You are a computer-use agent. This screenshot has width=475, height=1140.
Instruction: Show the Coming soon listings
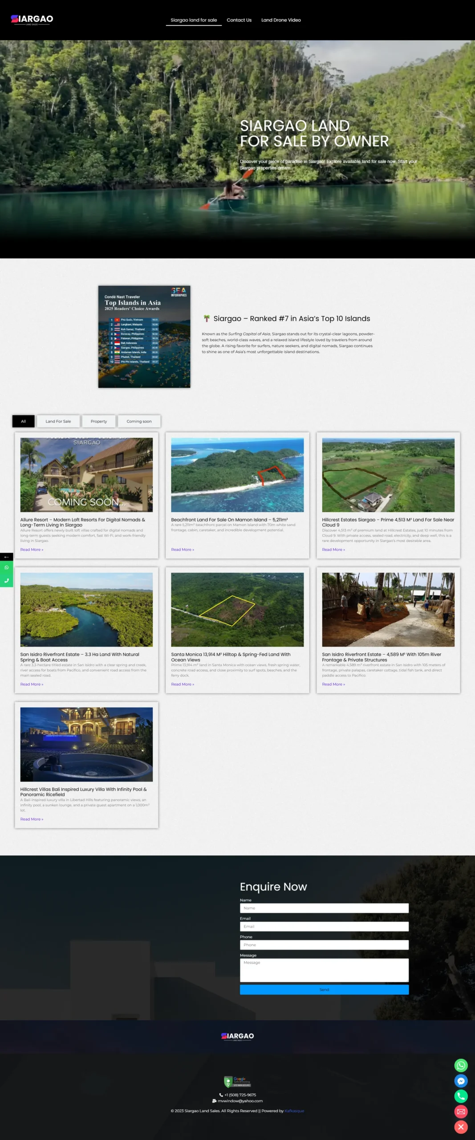click(139, 421)
